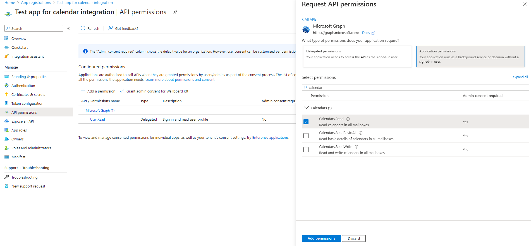The width and height of the screenshot is (531, 246).
Task: Open Docs link for Microsoft Graph
Action: coord(366,33)
